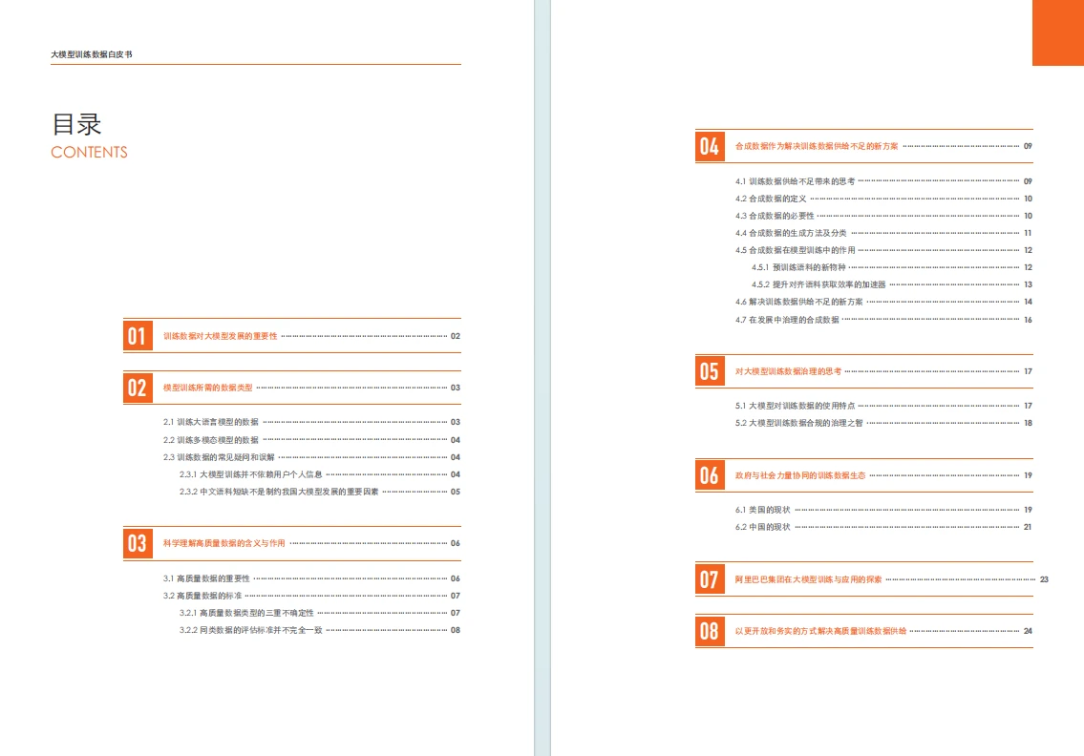Select entry 2.2 训练多模态模型的数据
The height and width of the screenshot is (756, 1084).
[211, 439]
